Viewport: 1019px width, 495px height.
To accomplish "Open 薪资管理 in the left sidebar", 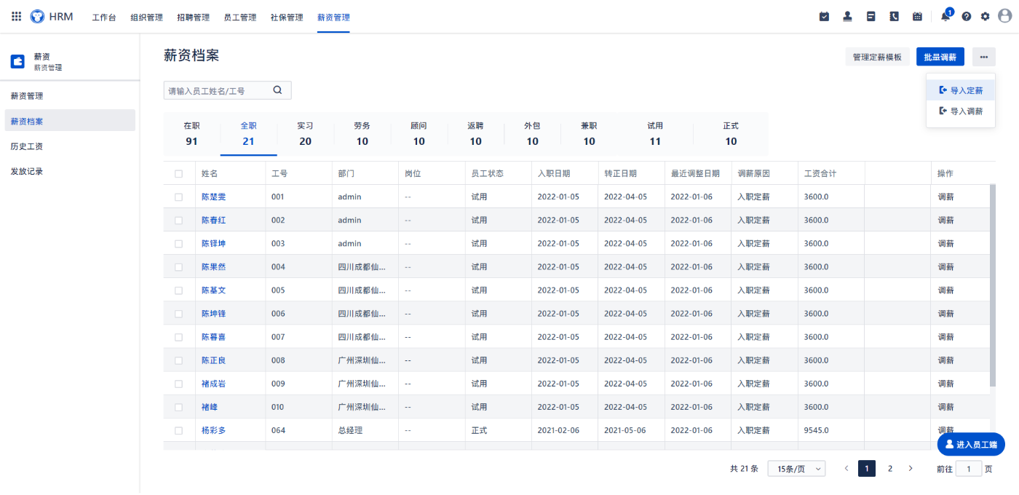I will coord(70,96).
